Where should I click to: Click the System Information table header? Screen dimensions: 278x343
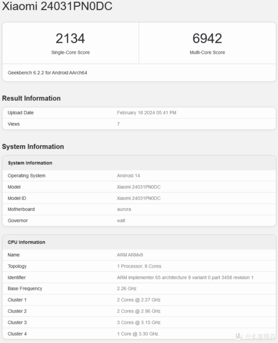point(30,163)
